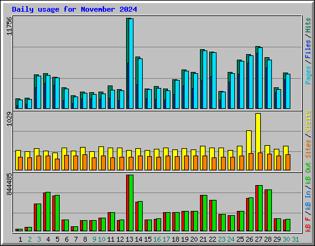Select day 15 on the x-axis
Viewport: 315px width, 246px height.
148,239
